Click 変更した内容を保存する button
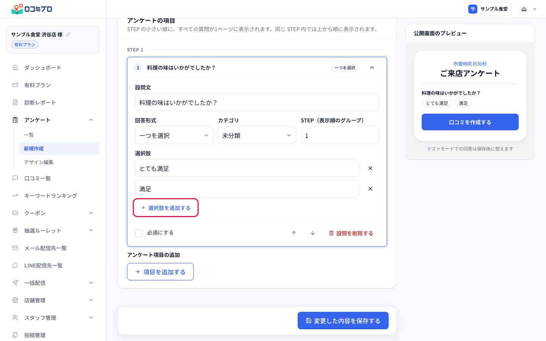The width and height of the screenshot is (546, 341). [x=343, y=321]
